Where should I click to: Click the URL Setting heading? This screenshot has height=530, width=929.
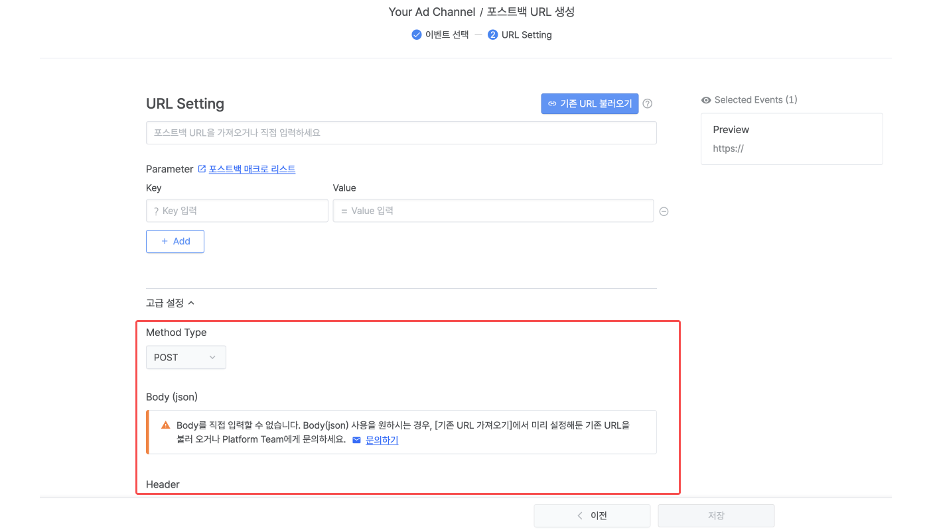[x=185, y=103]
